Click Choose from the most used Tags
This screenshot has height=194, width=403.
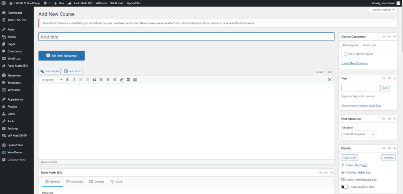click(x=361, y=106)
